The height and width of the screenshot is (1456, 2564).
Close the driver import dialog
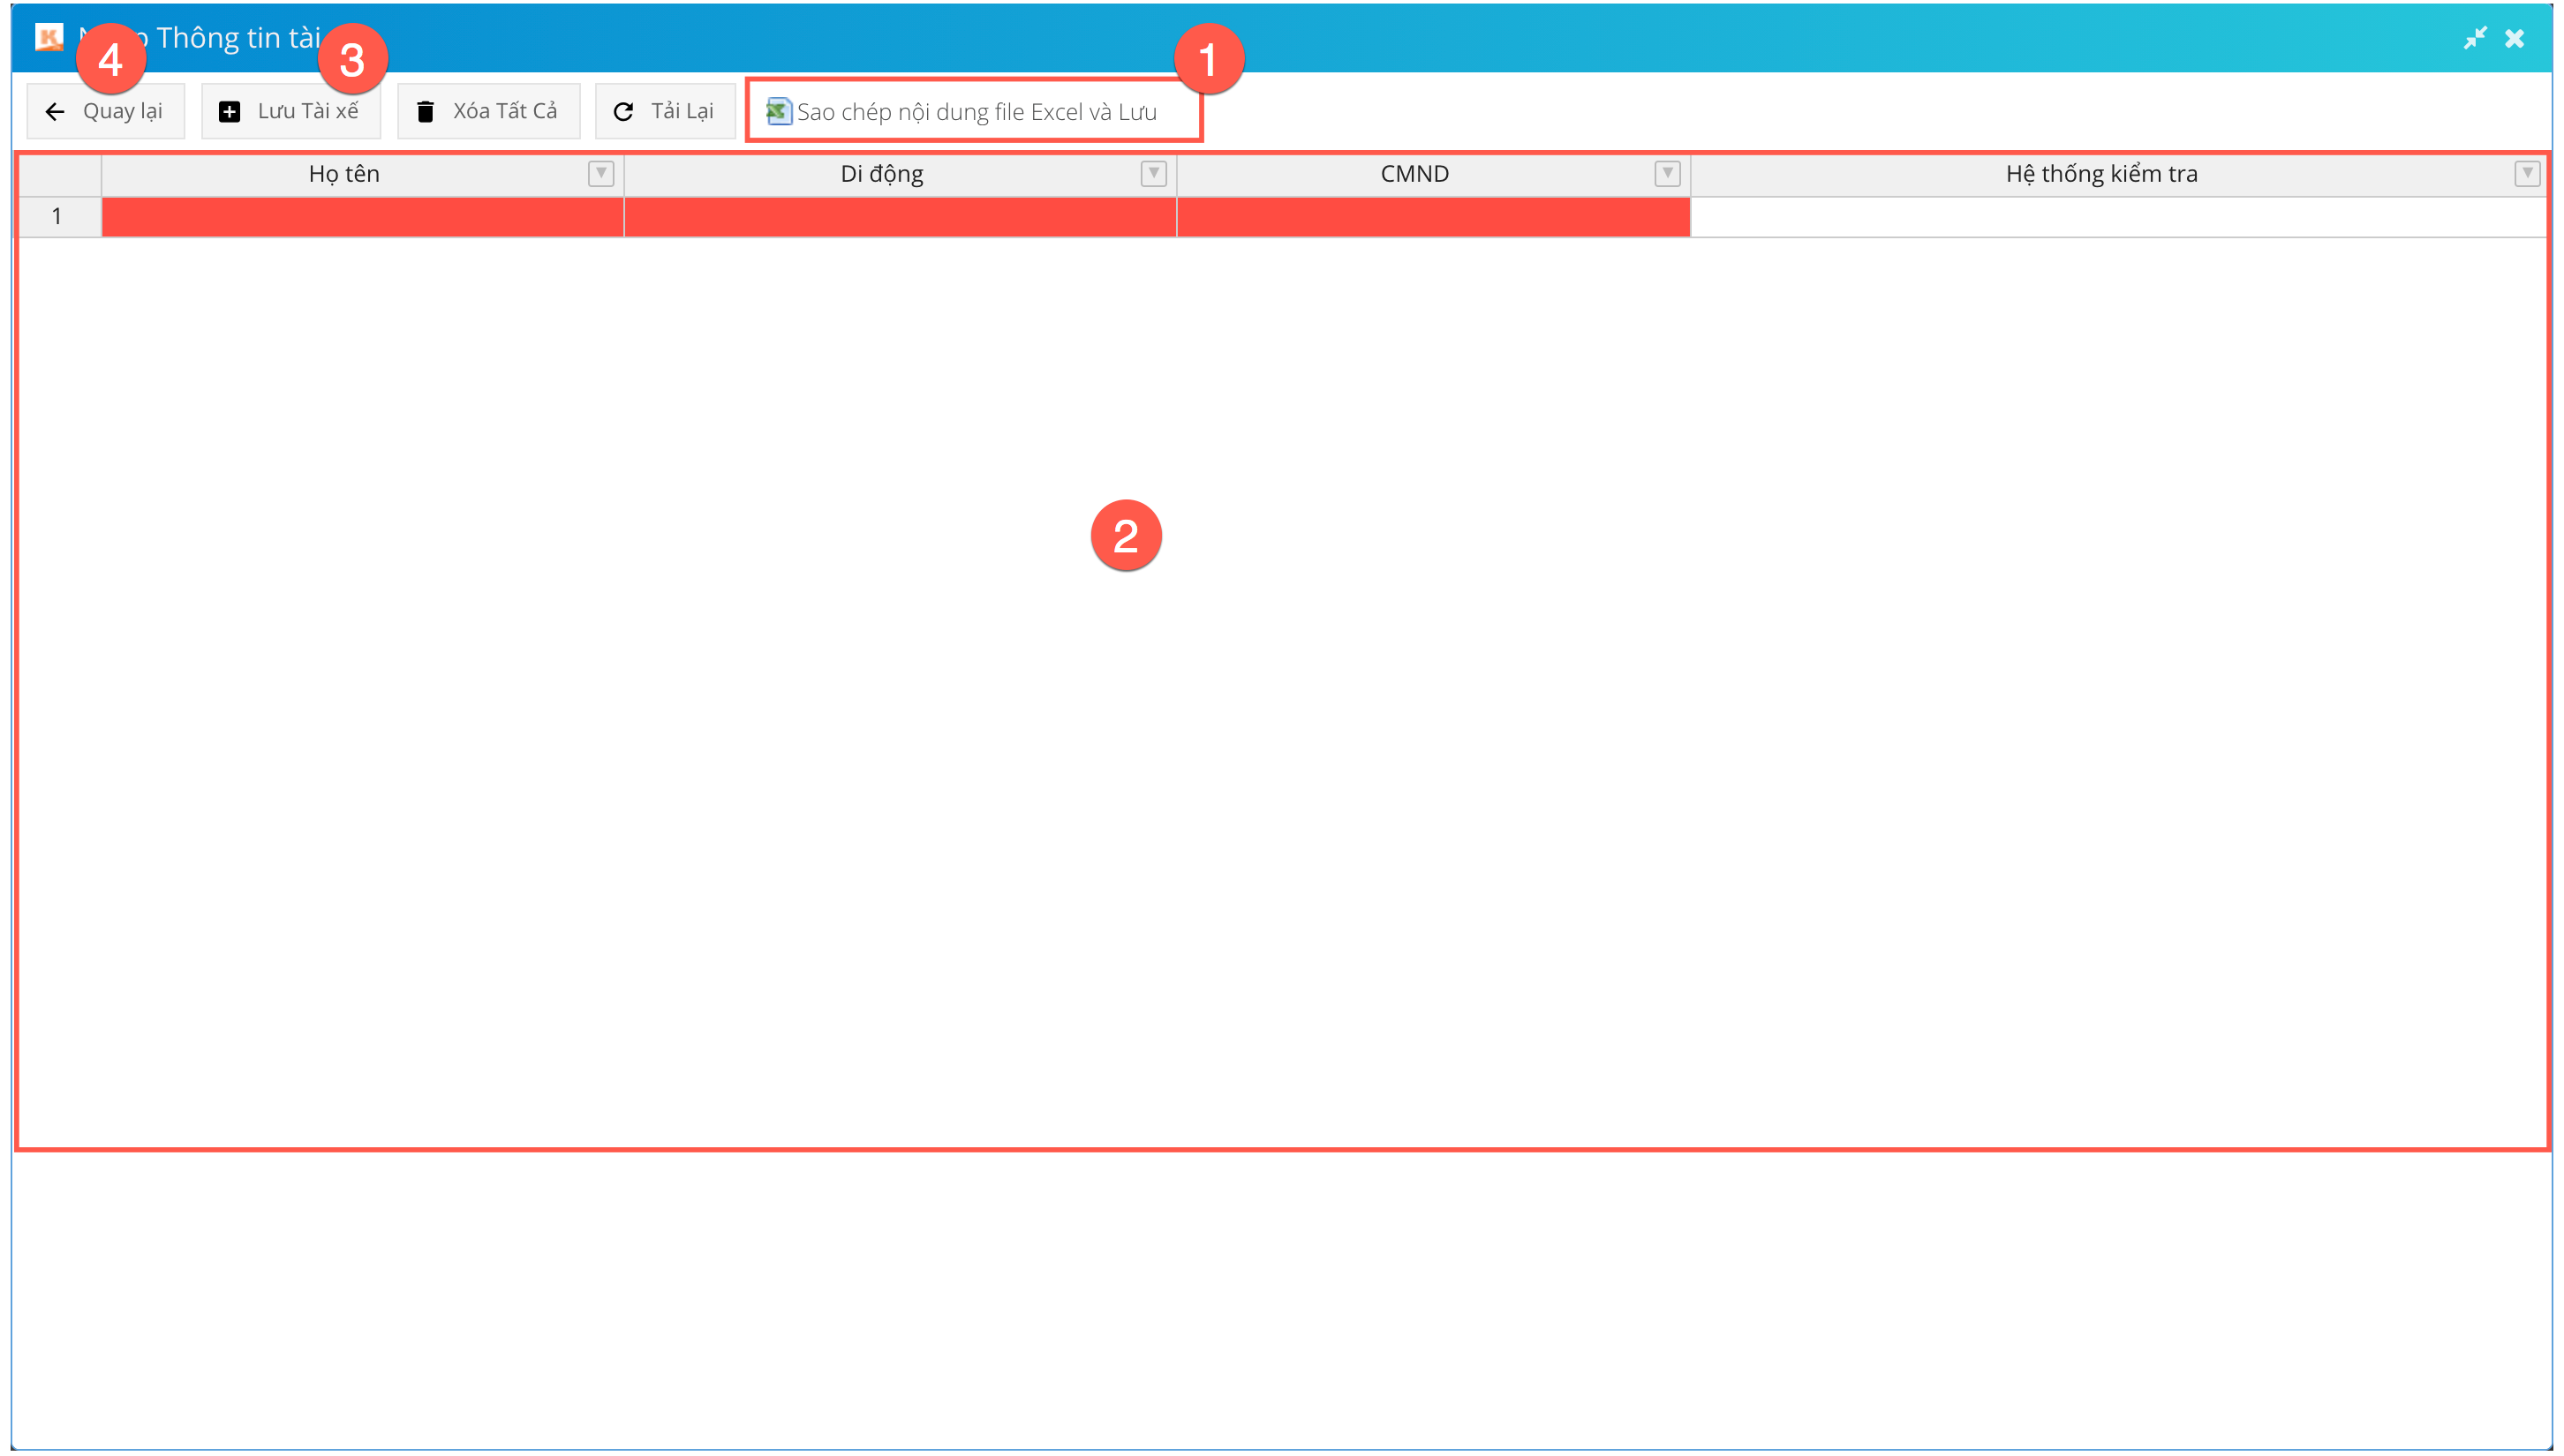pos(2514,38)
